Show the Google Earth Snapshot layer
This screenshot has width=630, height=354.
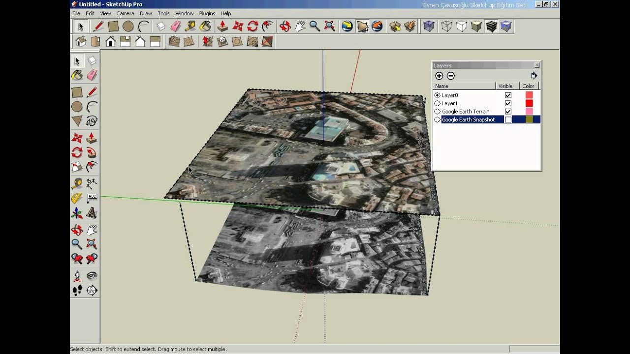click(x=508, y=119)
